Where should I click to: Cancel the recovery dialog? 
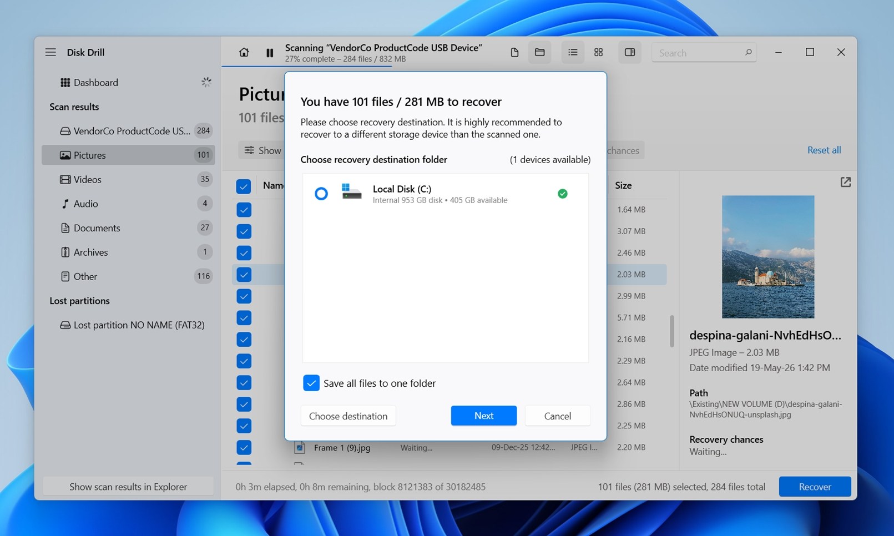(x=557, y=416)
